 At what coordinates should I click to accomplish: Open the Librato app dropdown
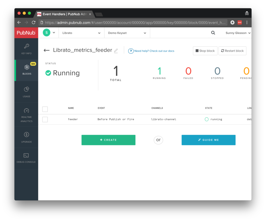pyautogui.click(x=81, y=33)
